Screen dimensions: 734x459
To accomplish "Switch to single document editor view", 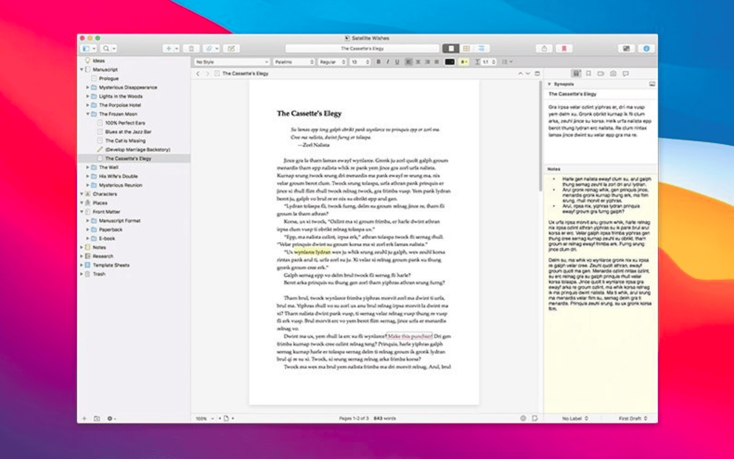I will point(451,48).
